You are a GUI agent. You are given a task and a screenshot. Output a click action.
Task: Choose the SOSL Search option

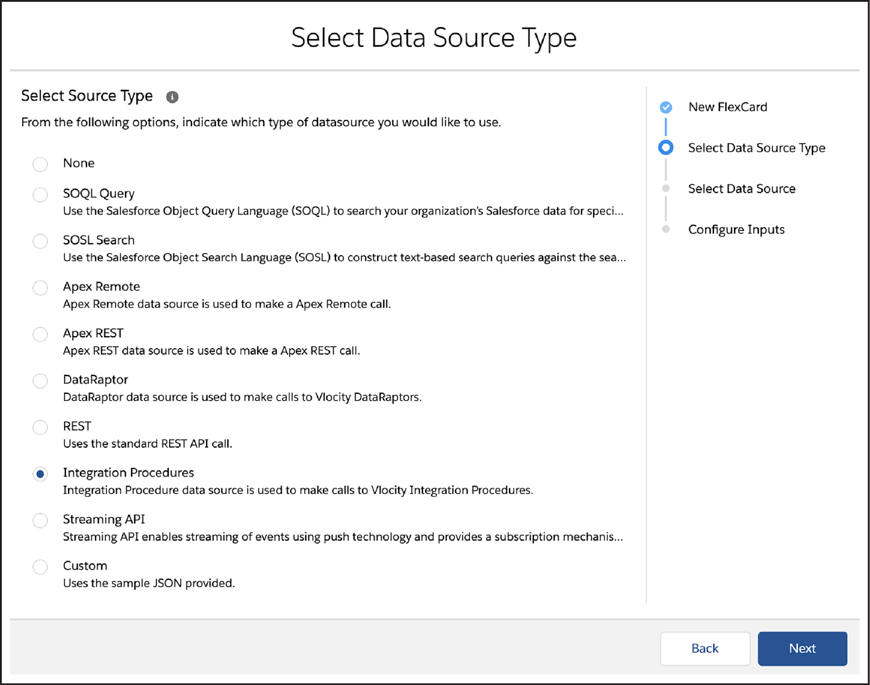coord(40,241)
